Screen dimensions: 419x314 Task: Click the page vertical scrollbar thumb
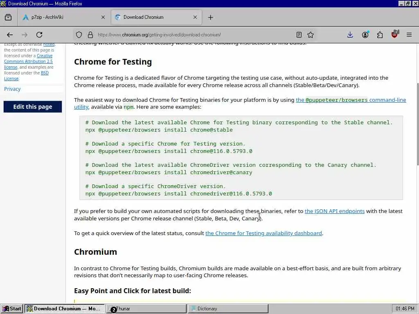coord(417,124)
